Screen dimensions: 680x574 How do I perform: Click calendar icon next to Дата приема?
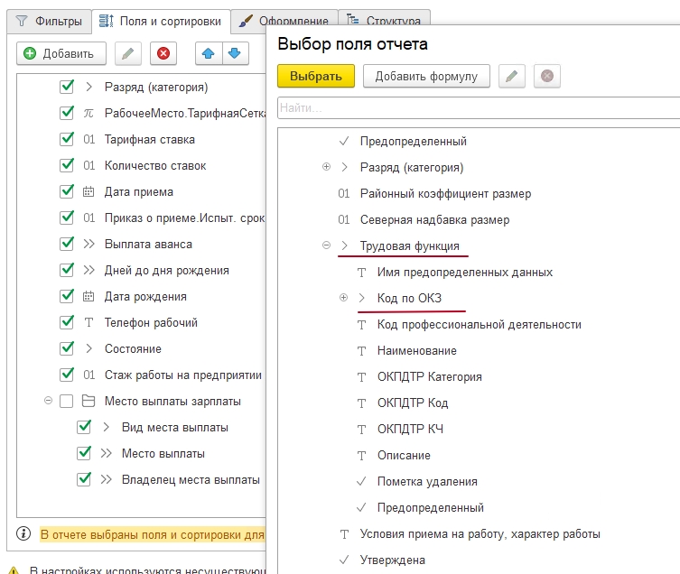coord(88,191)
